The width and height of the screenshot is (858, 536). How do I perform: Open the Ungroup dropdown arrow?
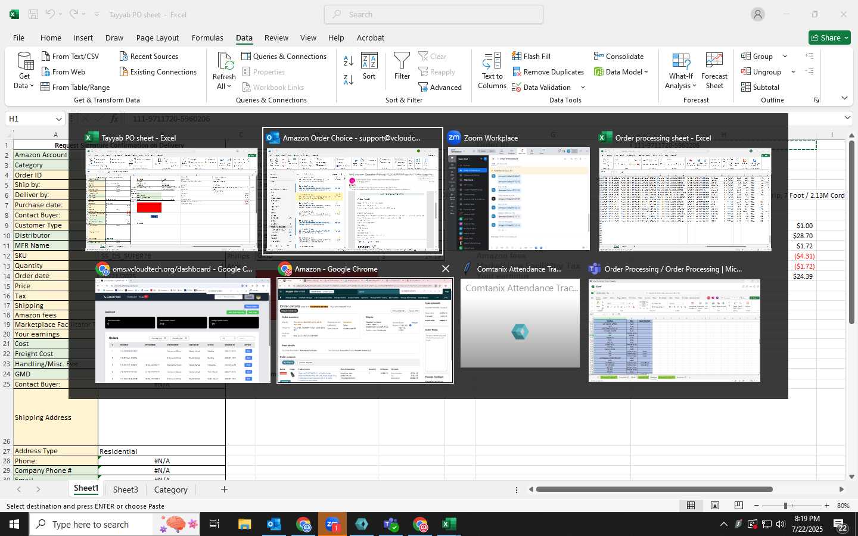pyautogui.click(x=793, y=72)
